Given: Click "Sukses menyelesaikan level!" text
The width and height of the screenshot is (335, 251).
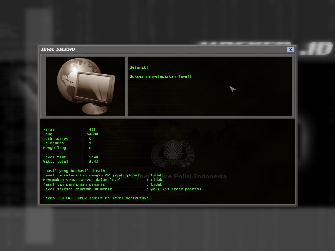Looking at the screenshot, I should pos(161,76).
